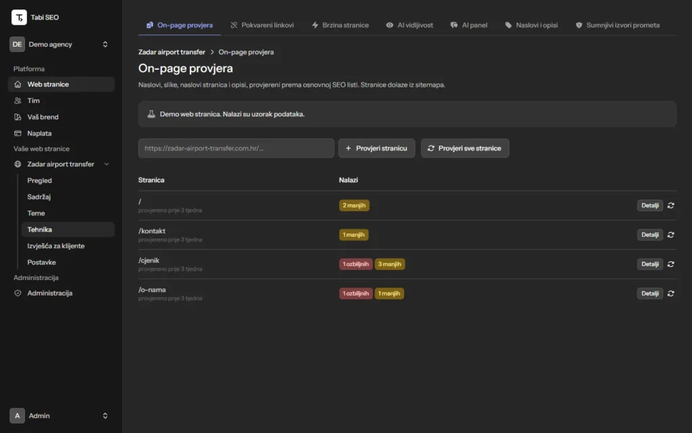This screenshot has height=433, width=692.
Task: Click the 1 manjih badge on /kontakt row
Action: pos(353,235)
